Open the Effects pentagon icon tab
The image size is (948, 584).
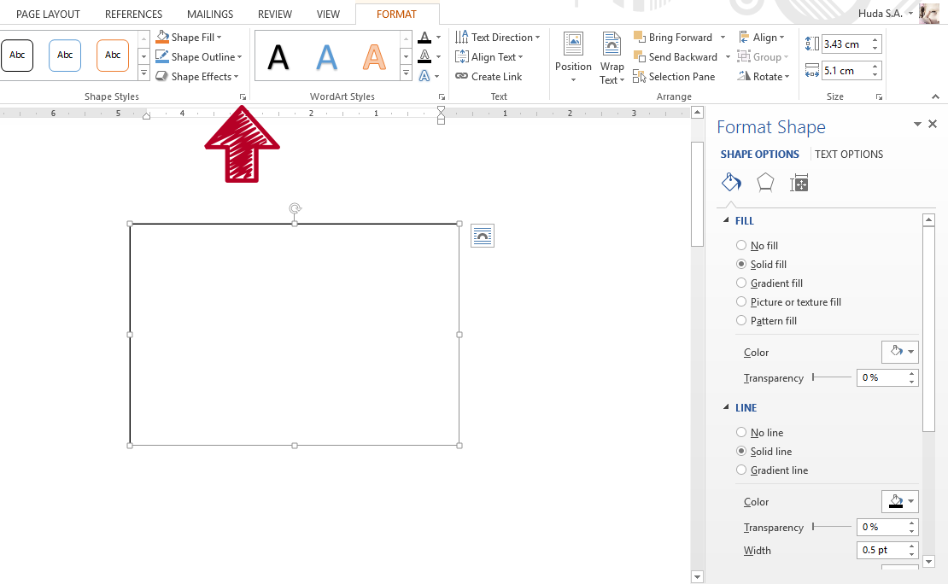[x=765, y=183]
